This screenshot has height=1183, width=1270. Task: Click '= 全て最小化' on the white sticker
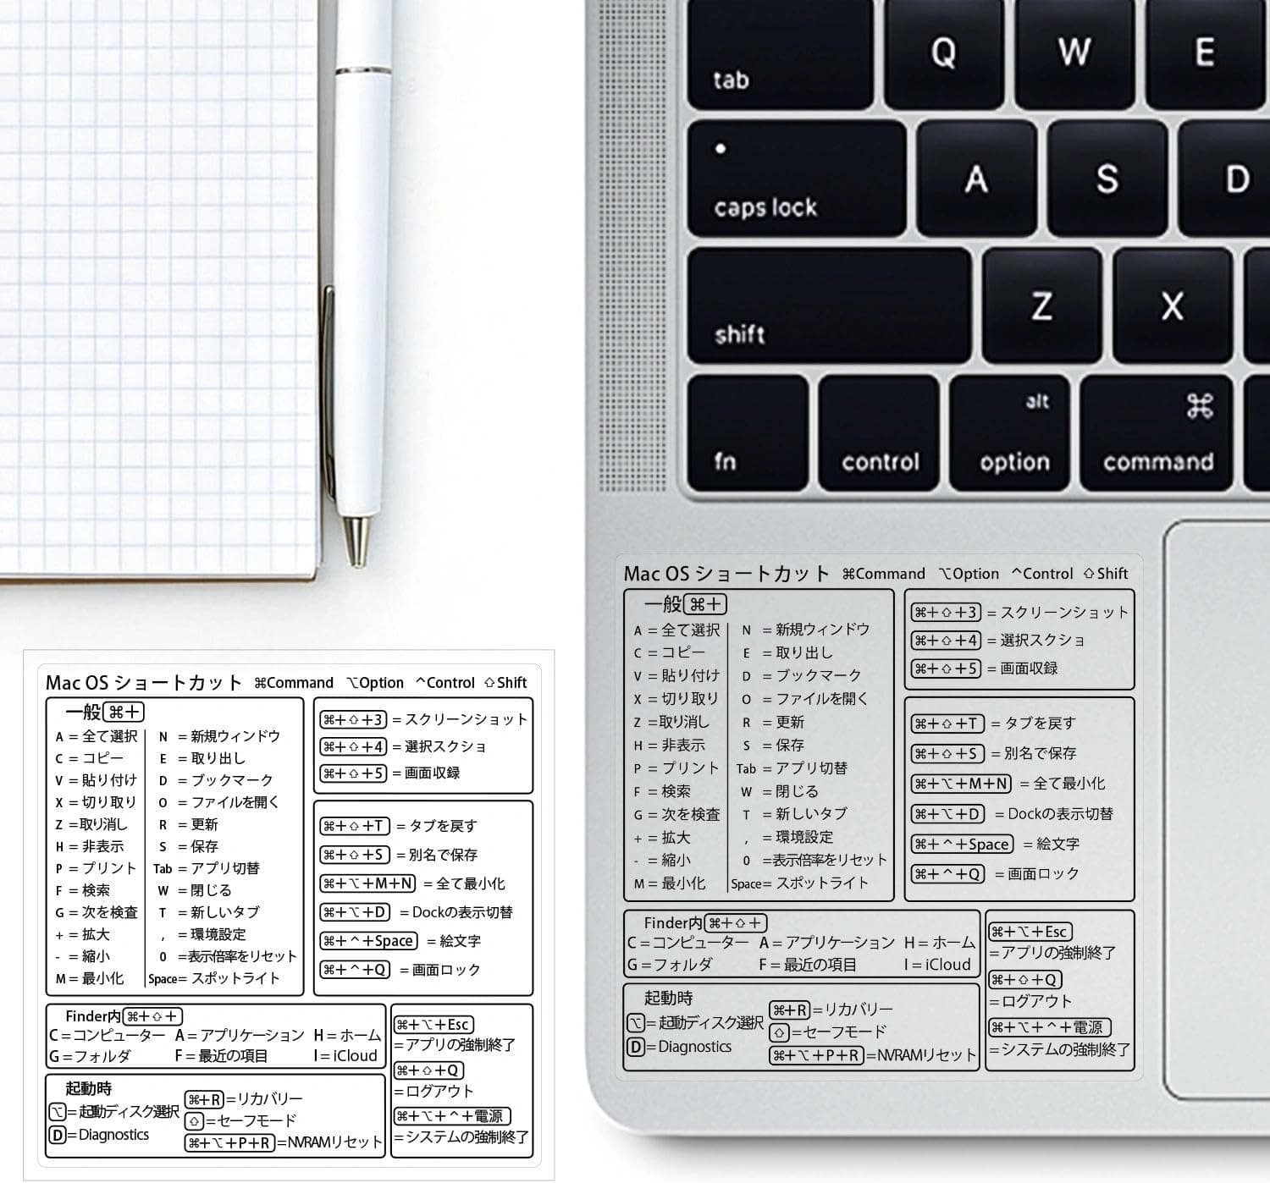[464, 883]
